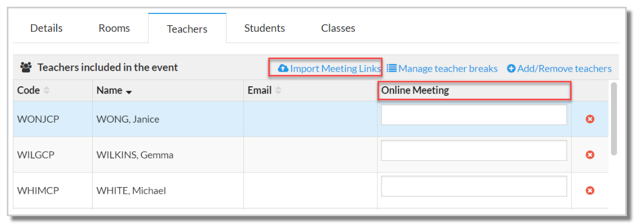Remove WHITE, Michael using the red X icon

tap(590, 190)
